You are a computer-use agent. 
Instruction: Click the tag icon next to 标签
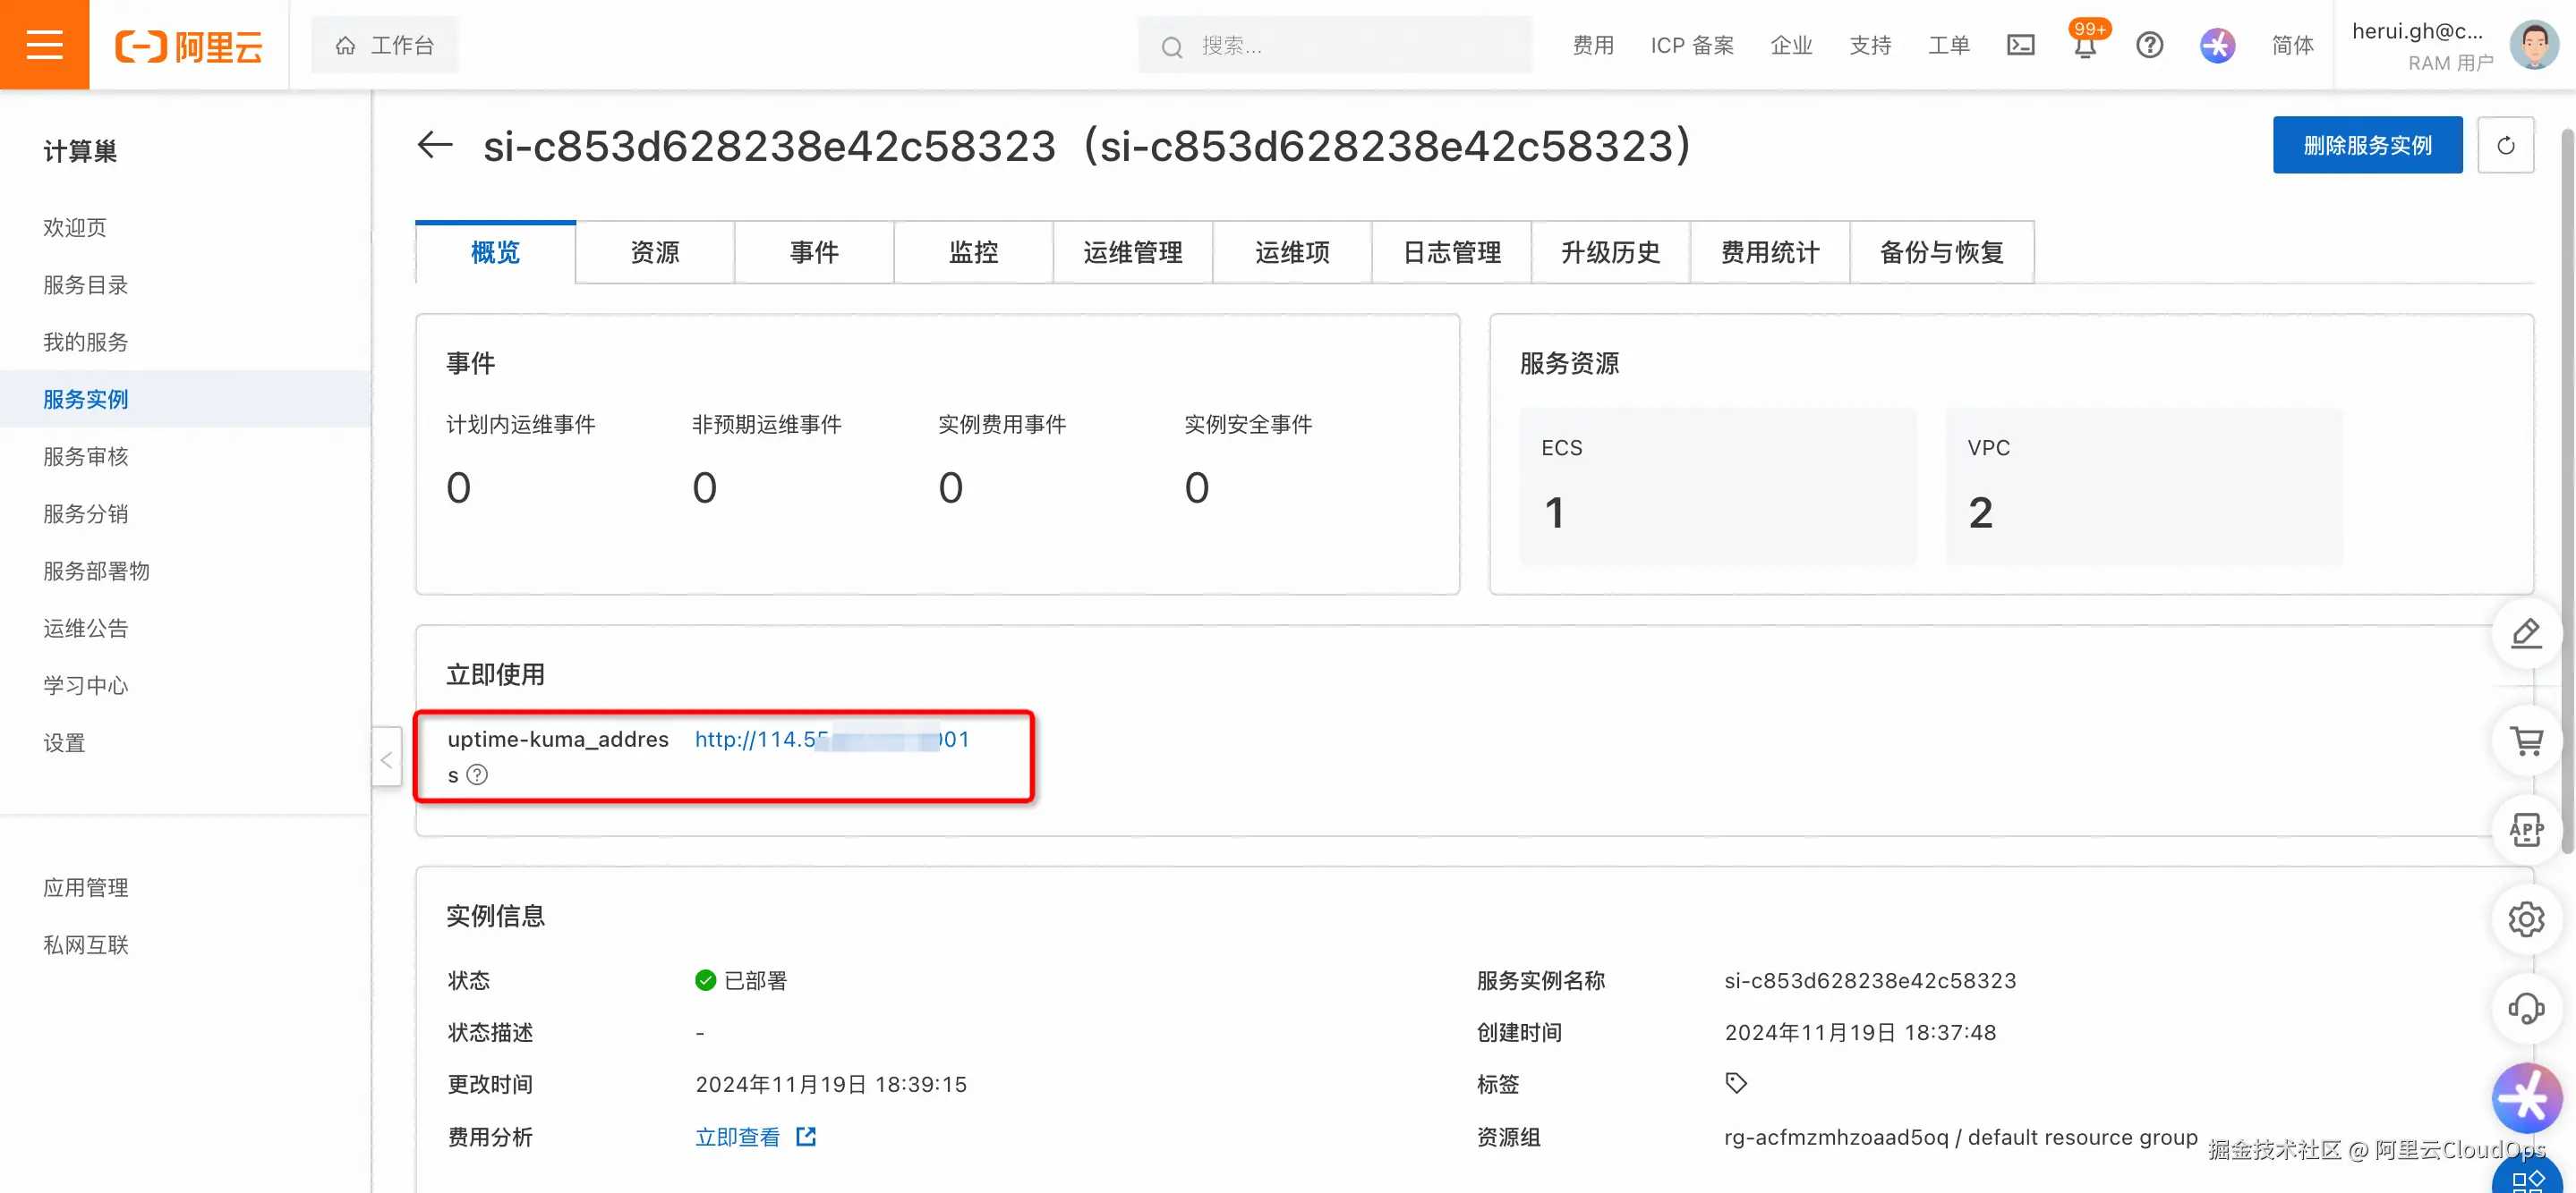(x=1735, y=1083)
